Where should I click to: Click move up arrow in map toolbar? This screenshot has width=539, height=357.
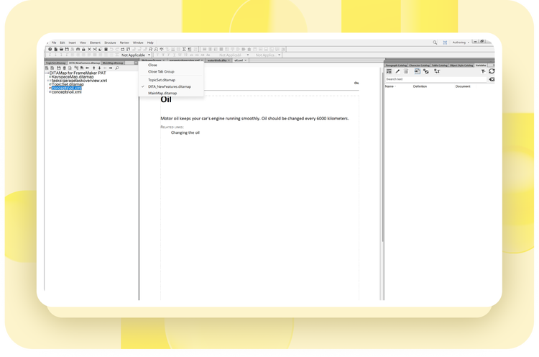(94, 68)
